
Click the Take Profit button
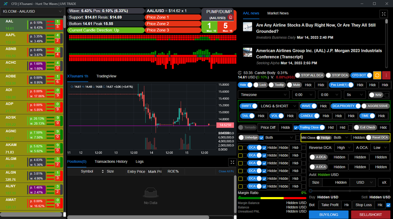330,205
